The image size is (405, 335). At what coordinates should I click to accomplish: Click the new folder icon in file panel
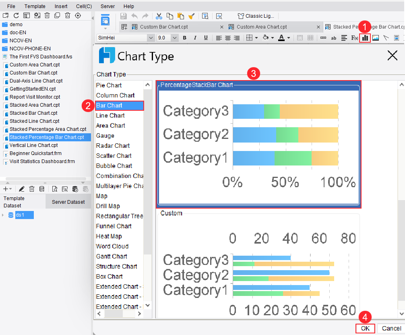[x=6, y=15]
